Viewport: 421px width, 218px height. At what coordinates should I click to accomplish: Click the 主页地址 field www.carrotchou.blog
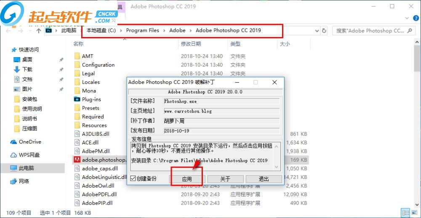pyautogui.click(x=221, y=111)
